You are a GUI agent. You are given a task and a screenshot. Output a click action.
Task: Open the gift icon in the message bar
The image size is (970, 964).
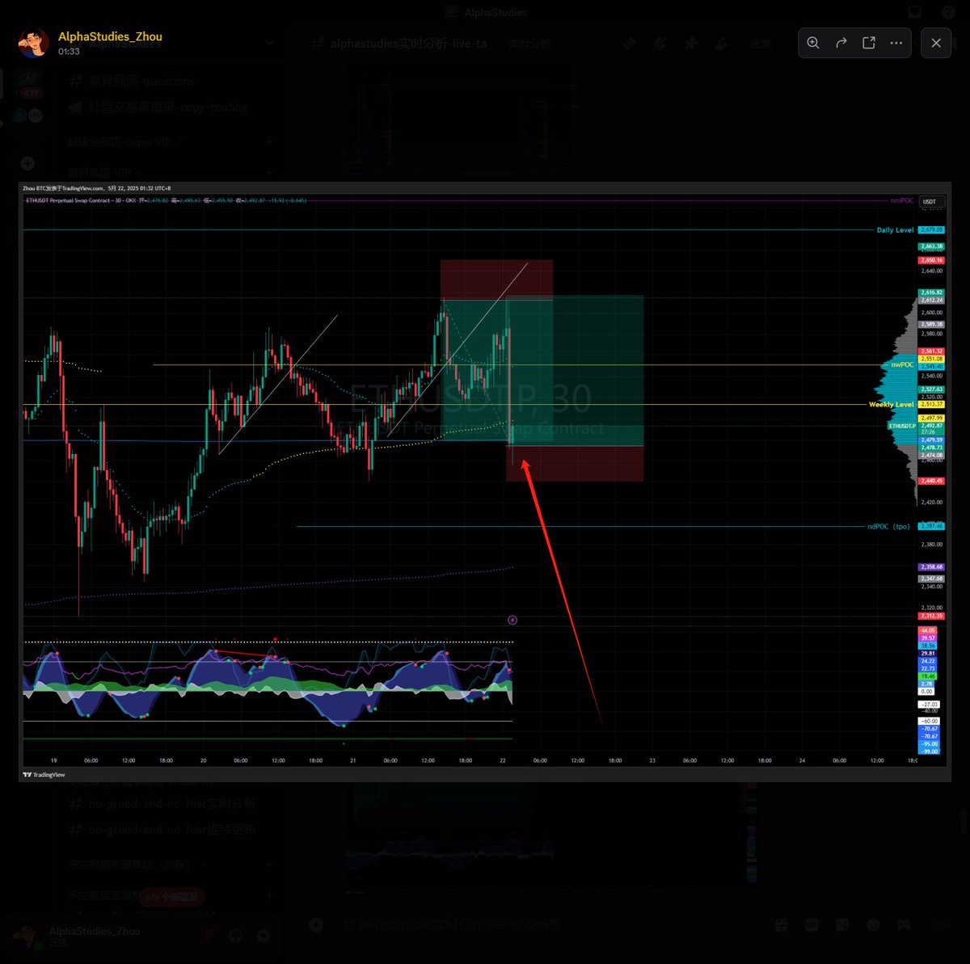781,924
